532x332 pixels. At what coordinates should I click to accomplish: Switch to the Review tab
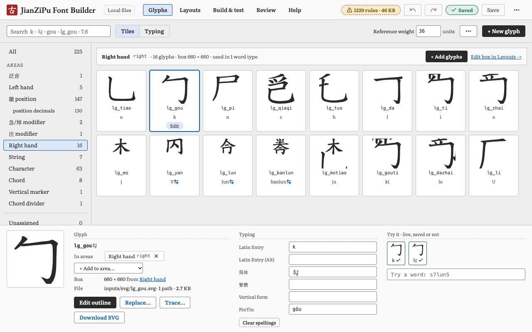[x=266, y=10]
